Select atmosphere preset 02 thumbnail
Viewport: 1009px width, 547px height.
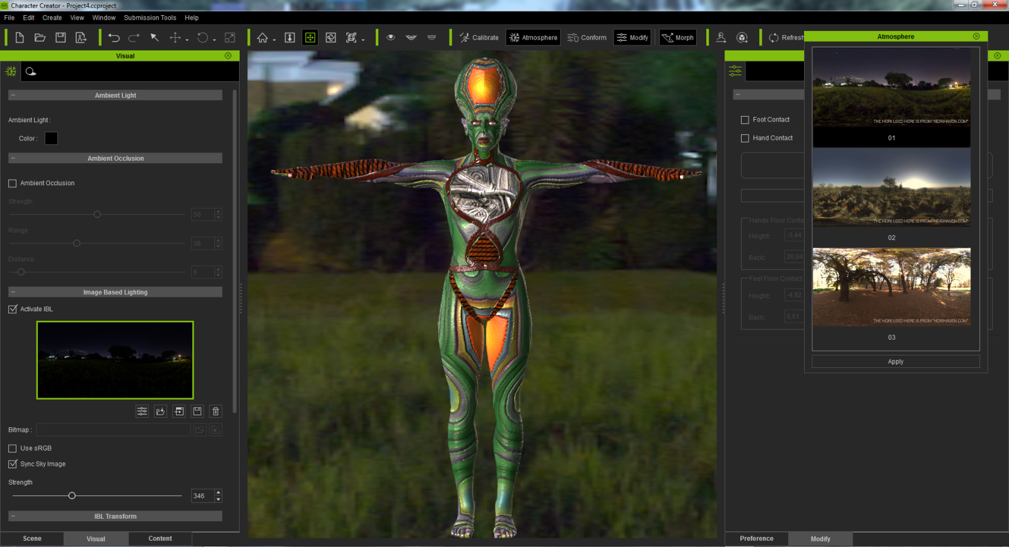point(892,187)
